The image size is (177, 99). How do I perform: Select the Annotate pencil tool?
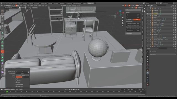[x=2, y=29]
